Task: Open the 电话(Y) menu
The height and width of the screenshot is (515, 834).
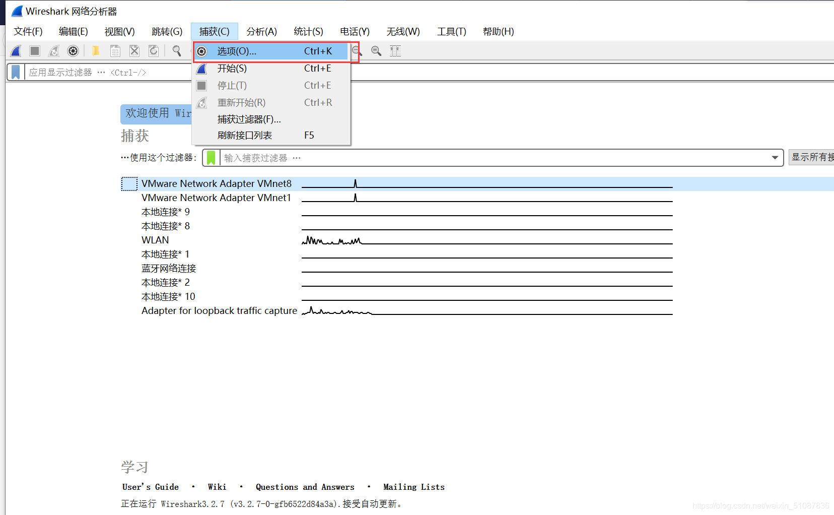Action: (x=355, y=31)
